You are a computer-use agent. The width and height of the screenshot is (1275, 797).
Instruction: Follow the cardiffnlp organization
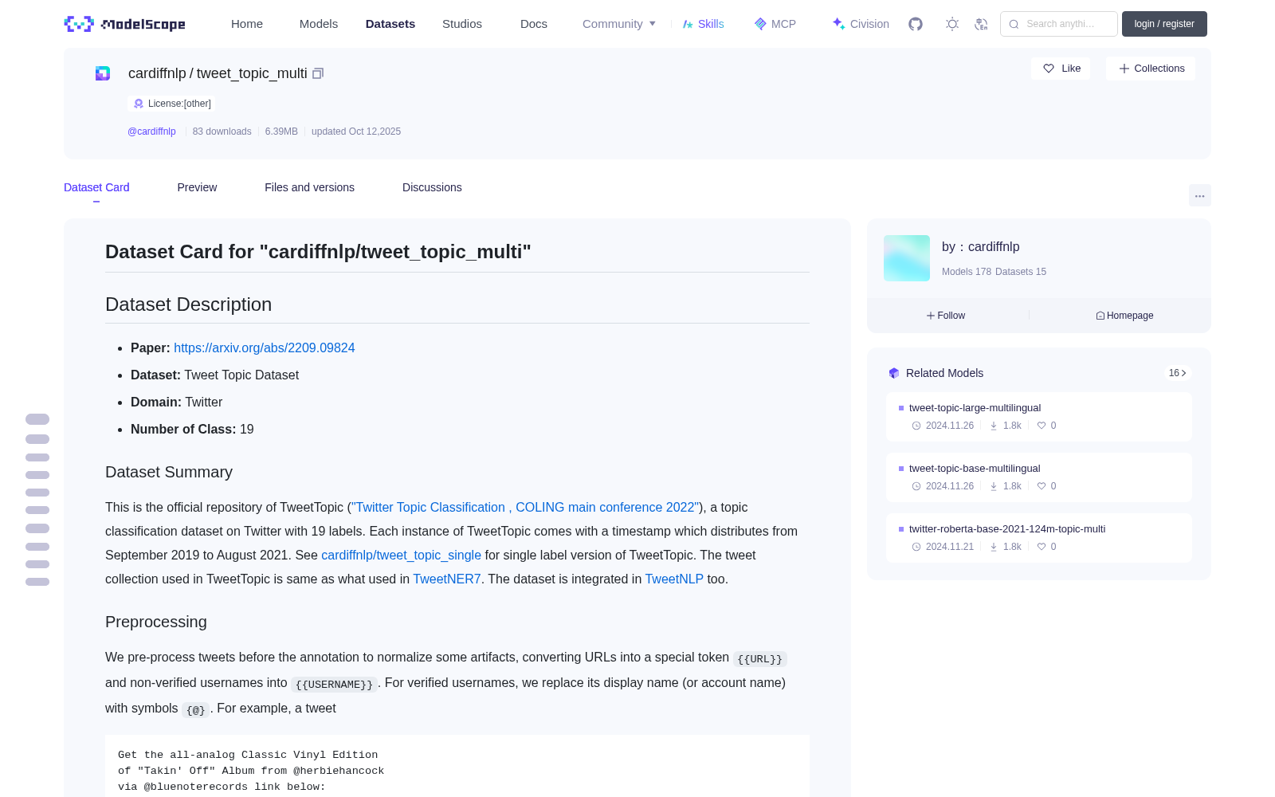(946, 316)
